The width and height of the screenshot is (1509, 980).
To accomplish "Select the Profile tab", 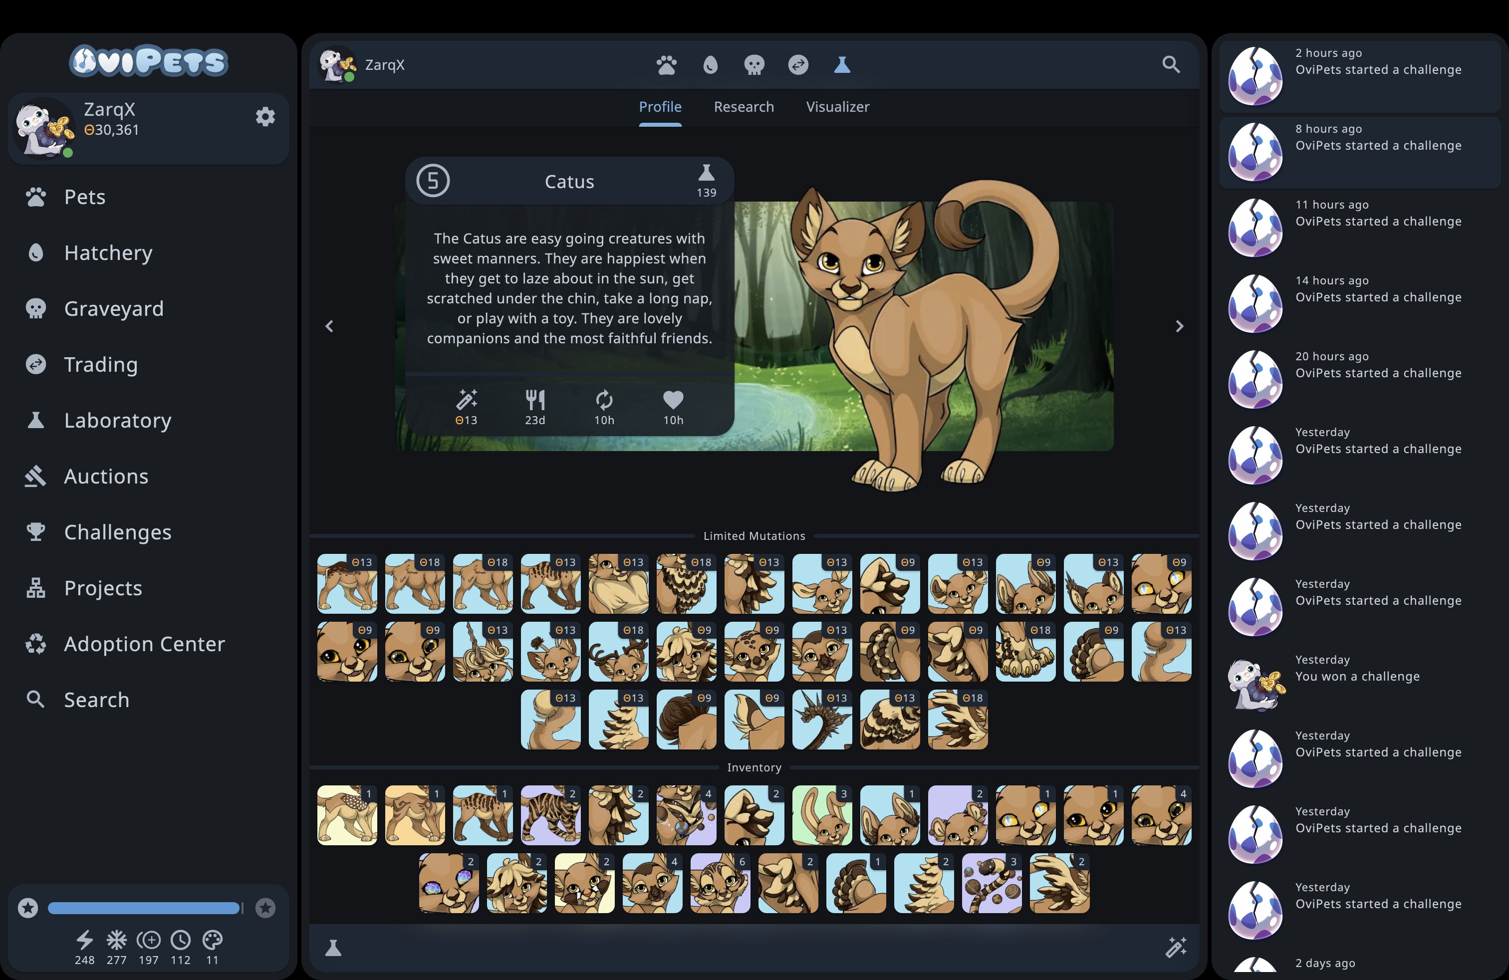I will 660,106.
